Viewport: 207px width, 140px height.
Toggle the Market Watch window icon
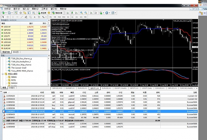coord(16,13)
